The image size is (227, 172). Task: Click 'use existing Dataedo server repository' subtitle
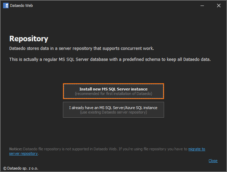[113, 112]
